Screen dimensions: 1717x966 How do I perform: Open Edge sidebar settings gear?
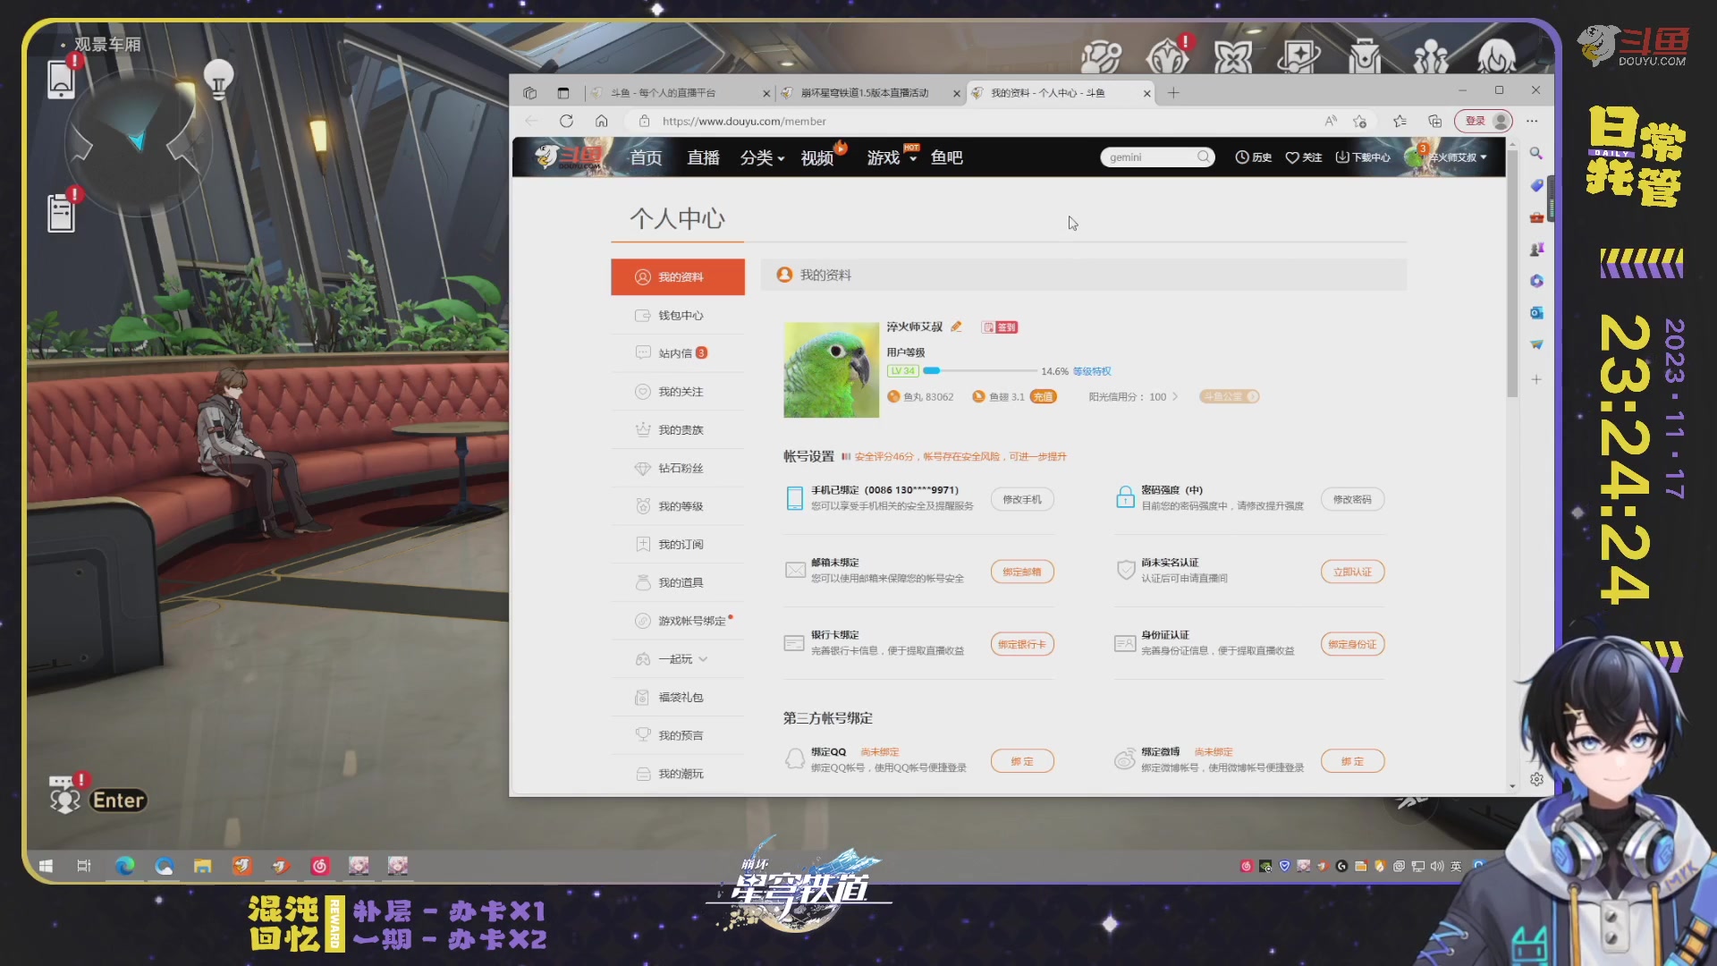pyautogui.click(x=1536, y=779)
